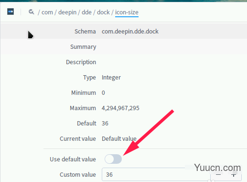
Task: Toggle the 'Use default value' switch
Action: click(x=113, y=159)
